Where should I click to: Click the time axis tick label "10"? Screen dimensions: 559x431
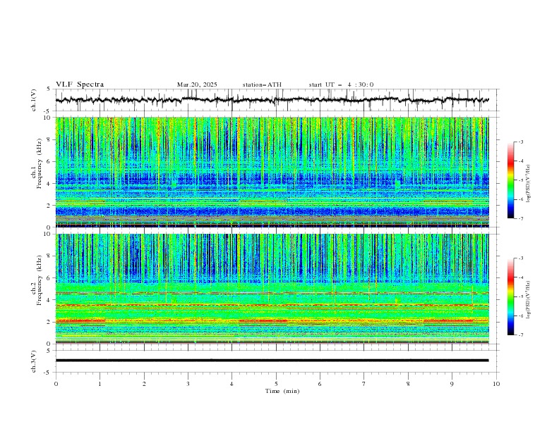[496, 384]
